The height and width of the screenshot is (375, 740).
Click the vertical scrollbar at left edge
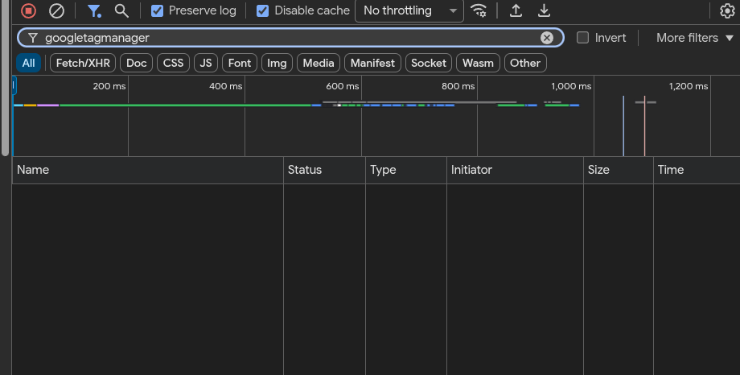click(x=5, y=78)
